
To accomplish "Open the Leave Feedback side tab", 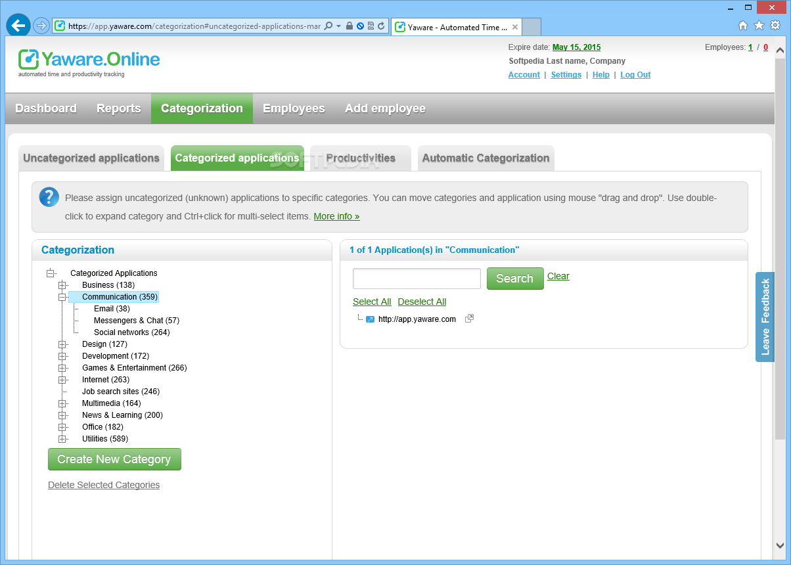I will pyautogui.click(x=765, y=317).
